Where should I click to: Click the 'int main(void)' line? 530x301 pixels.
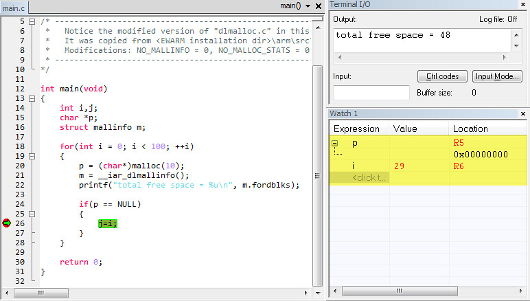pyautogui.click(x=73, y=89)
